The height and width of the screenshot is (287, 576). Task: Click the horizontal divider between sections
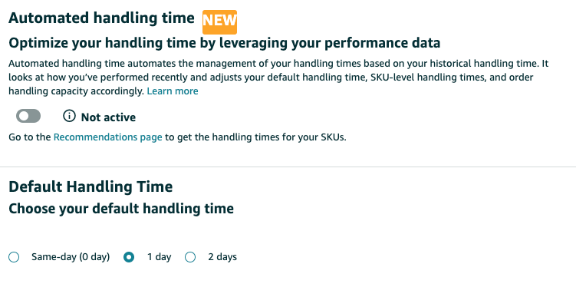[x=288, y=167]
